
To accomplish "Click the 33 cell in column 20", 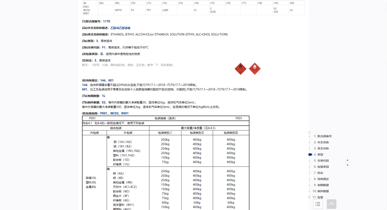I will pyautogui.click(x=297, y=10).
